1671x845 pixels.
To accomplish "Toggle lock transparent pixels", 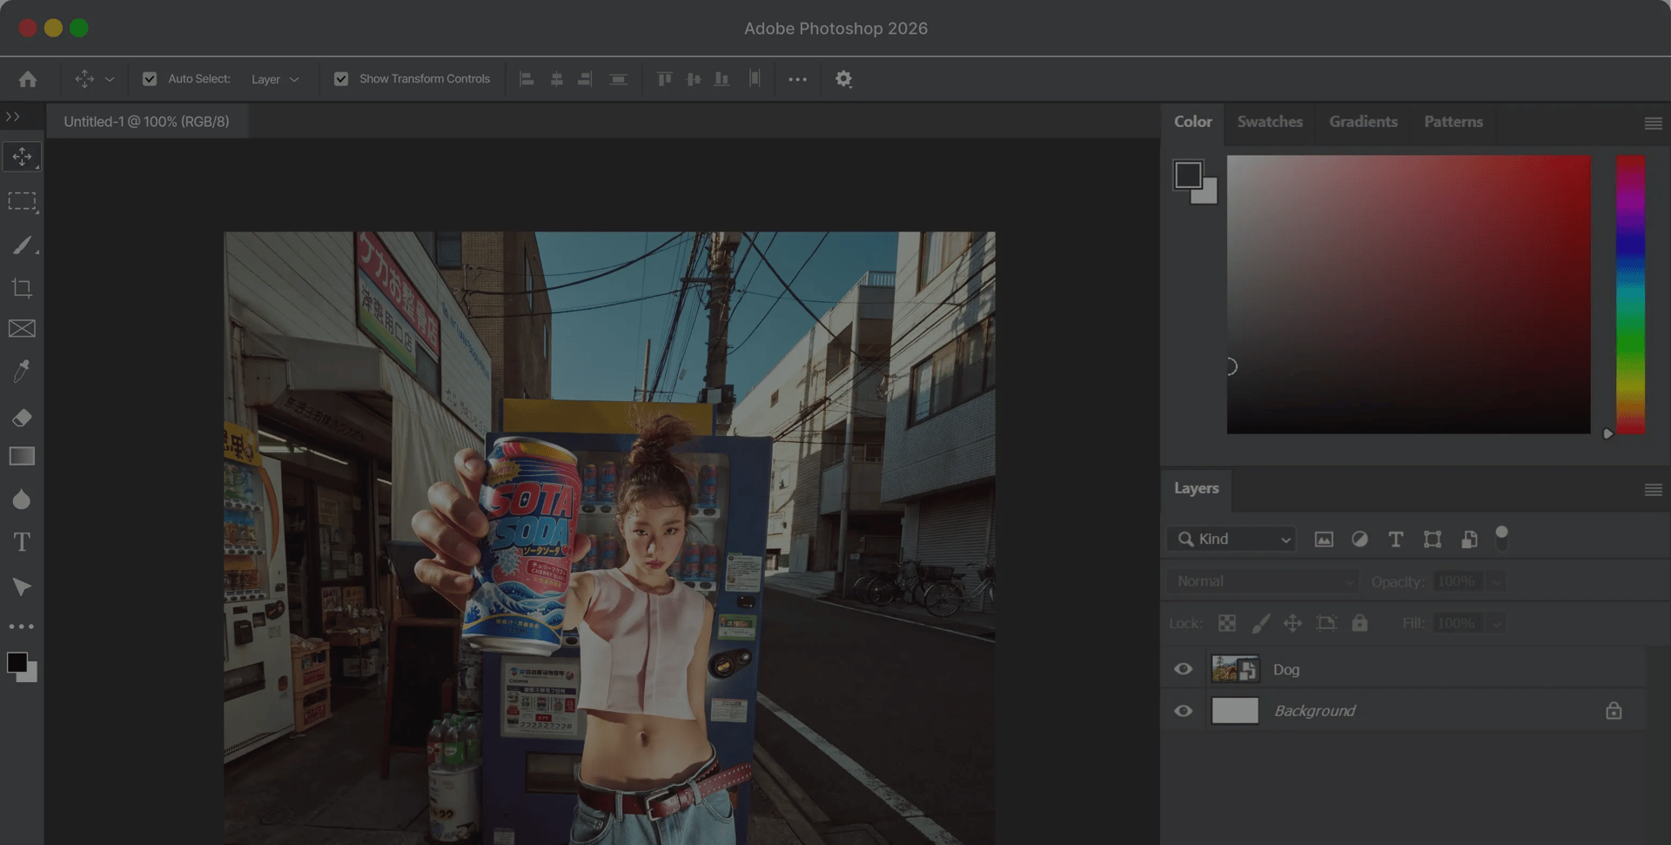I will [x=1227, y=623].
